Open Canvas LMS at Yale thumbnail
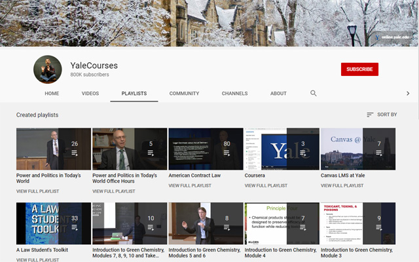This screenshot has height=262, width=419. (x=358, y=149)
